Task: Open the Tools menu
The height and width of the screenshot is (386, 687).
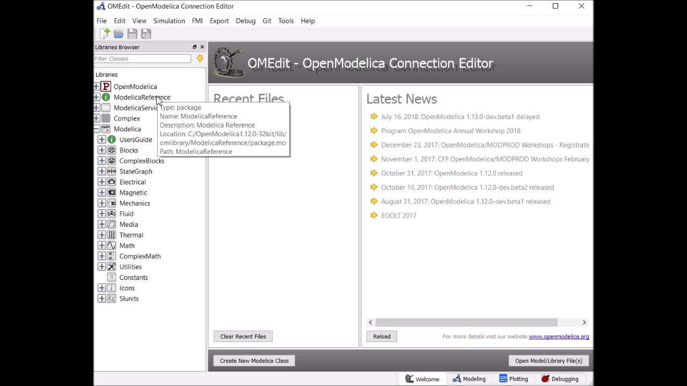Action: (286, 21)
